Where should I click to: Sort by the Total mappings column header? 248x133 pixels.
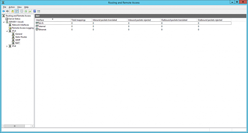(x=81, y=20)
